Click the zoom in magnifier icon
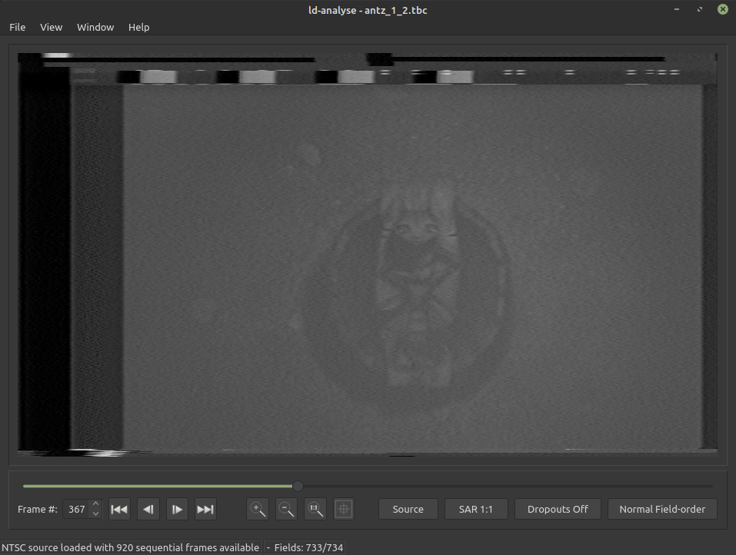The width and height of the screenshot is (736, 555). [x=258, y=509]
